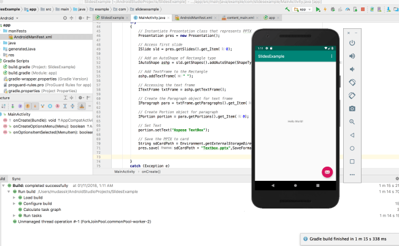This screenshot has height=246, width=399.
Task: Expand the Load build node
Action: 14,197
